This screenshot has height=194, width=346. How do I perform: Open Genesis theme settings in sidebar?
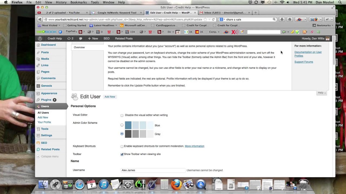point(46,86)
